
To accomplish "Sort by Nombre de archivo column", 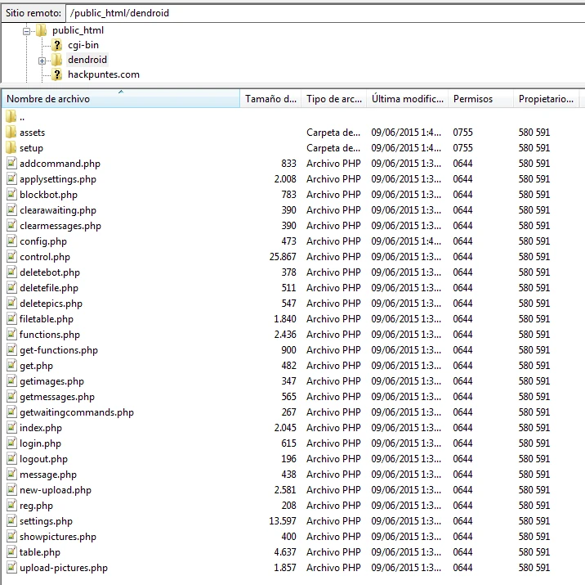I will [121, 99].
